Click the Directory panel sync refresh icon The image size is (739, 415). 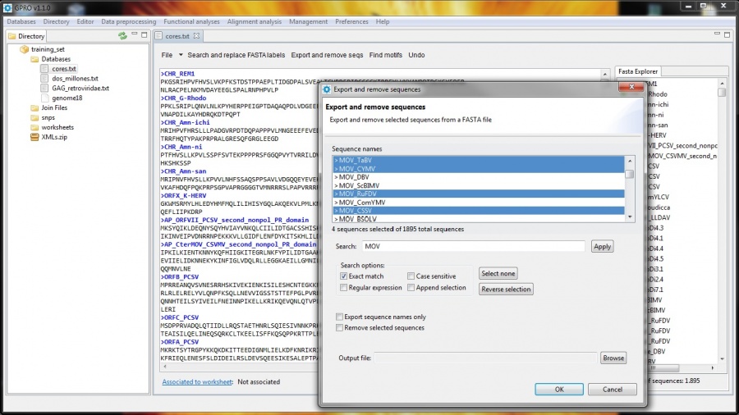pyautogui.click(x=122, y=36)
